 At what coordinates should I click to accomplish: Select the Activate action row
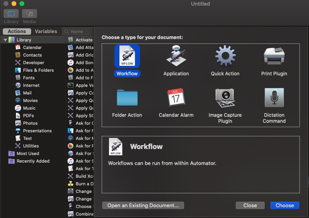[80, 40]
